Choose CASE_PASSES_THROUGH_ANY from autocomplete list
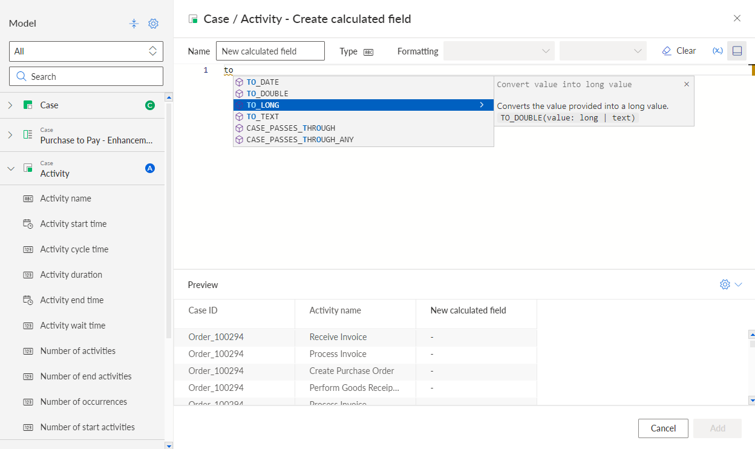This screenshot has height=449, width=755. click(364, 140)
